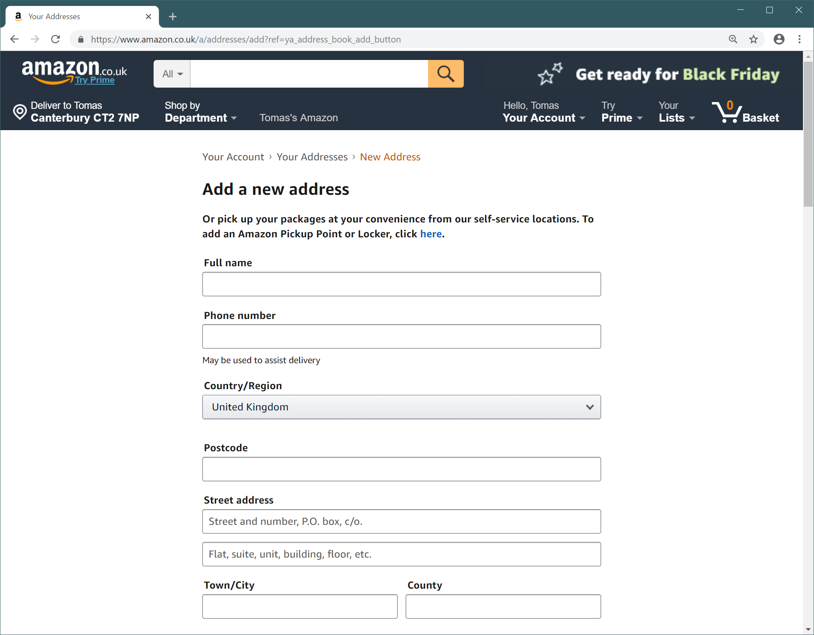Expand Shop by Department menu
Screen dimensions: 814x635
click(x=200, y=112)
